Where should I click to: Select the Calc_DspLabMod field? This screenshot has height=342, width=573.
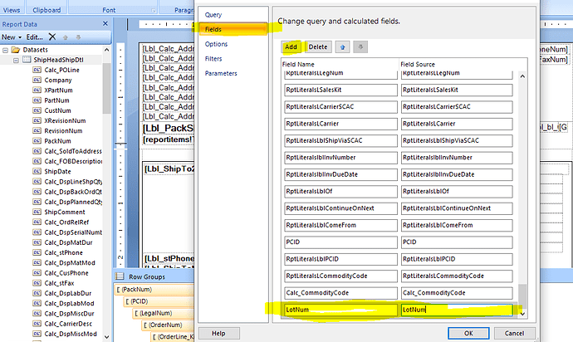click(69, 303)
